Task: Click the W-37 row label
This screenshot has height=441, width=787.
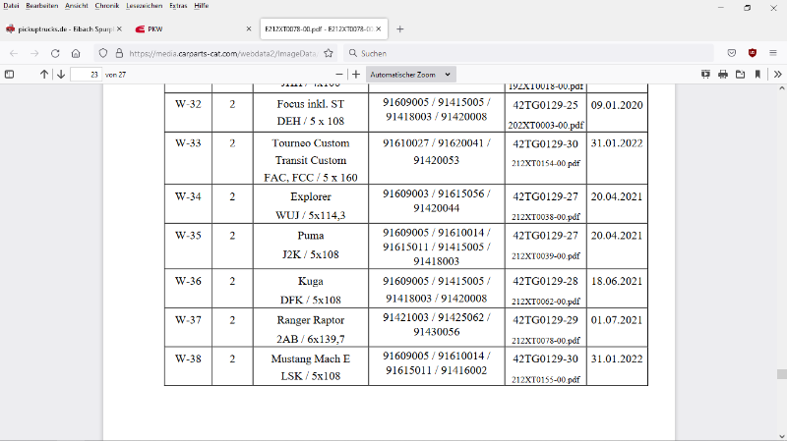Action: [188, 320]
